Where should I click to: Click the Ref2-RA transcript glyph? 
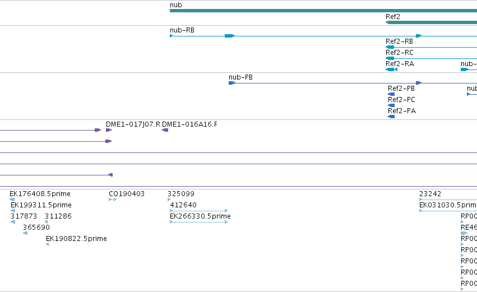point(391,69)
